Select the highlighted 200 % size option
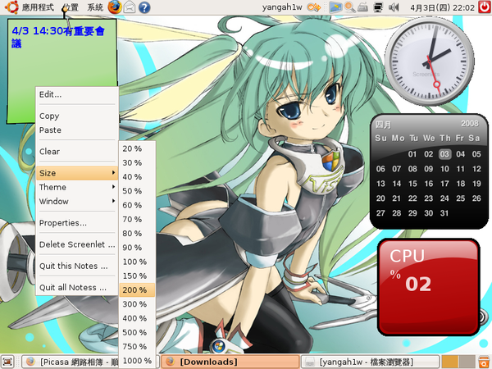The width and height of the screenshot is (492, 369). (x=137, y=290)
